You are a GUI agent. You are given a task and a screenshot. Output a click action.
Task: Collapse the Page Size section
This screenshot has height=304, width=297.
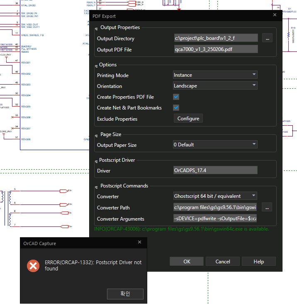coord(96,136)
